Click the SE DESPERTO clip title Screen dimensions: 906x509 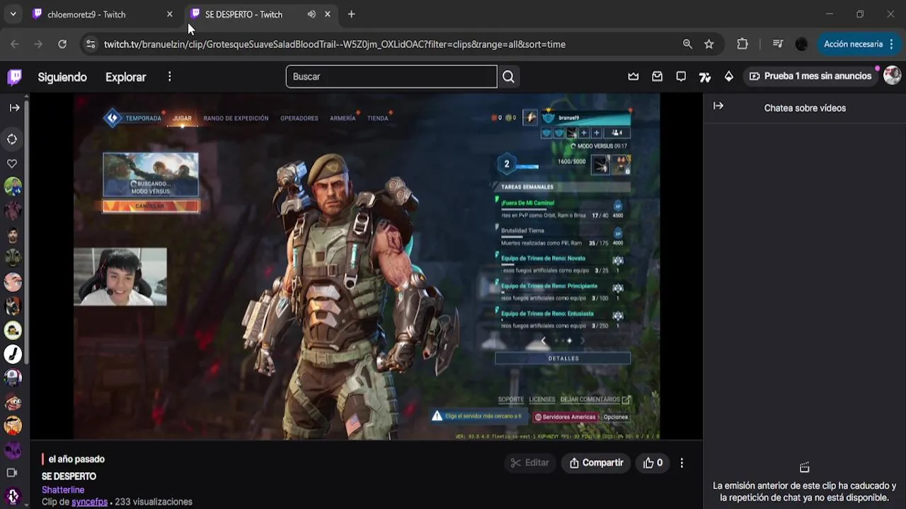pos(69,476)
